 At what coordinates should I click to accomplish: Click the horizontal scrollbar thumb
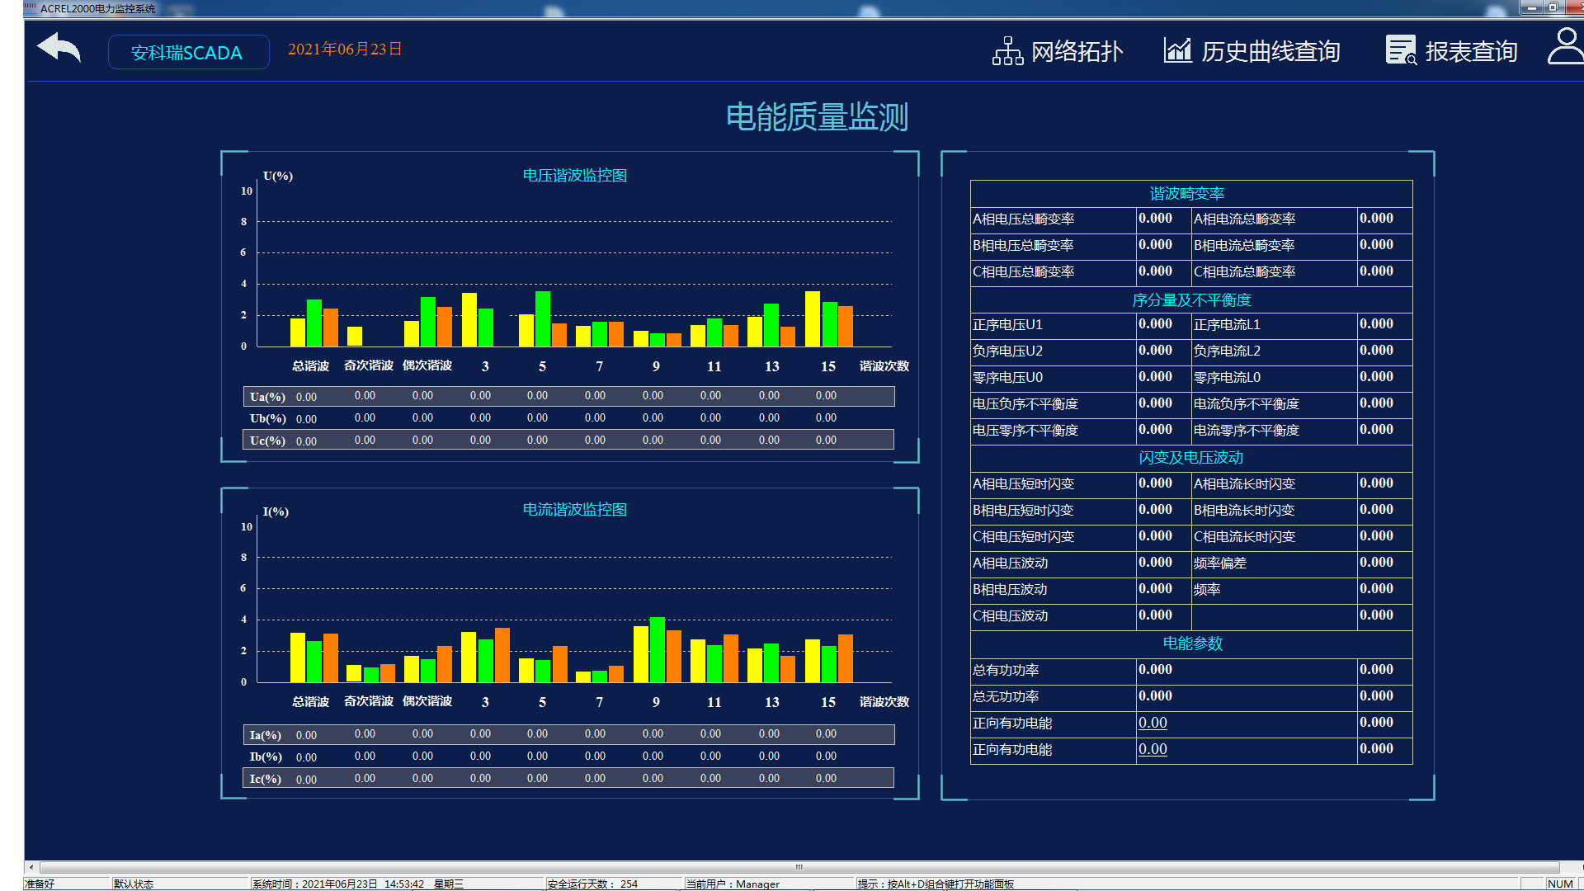(799, 867)
